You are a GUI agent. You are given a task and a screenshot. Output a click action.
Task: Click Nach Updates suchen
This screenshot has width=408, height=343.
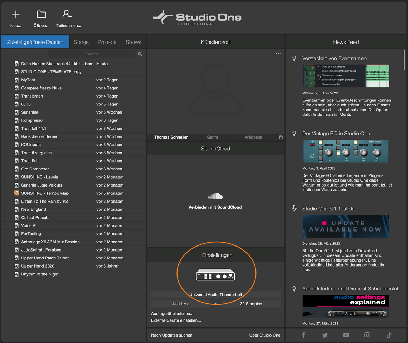172,335
